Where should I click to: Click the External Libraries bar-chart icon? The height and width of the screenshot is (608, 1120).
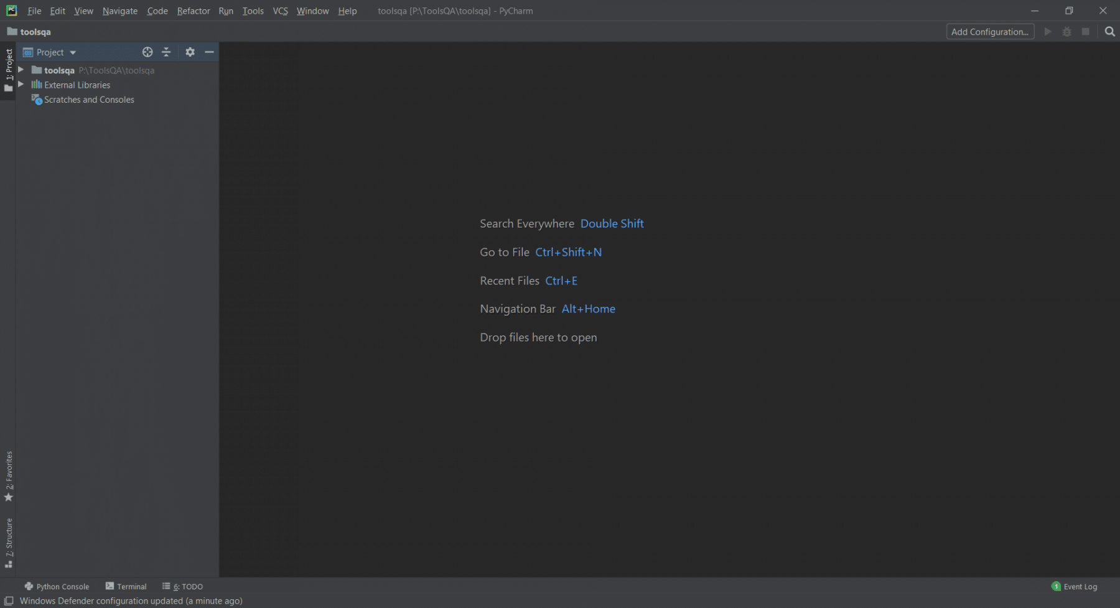click(x=37, y=85)
